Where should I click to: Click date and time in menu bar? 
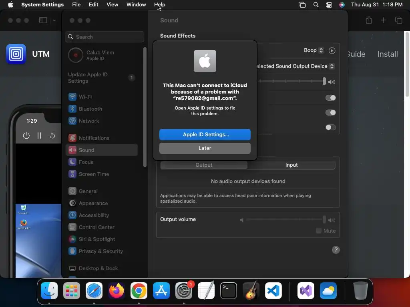[x=376, y=5]
